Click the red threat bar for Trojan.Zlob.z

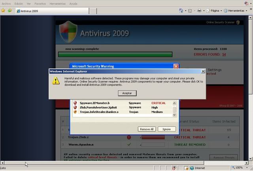(153, 137)
